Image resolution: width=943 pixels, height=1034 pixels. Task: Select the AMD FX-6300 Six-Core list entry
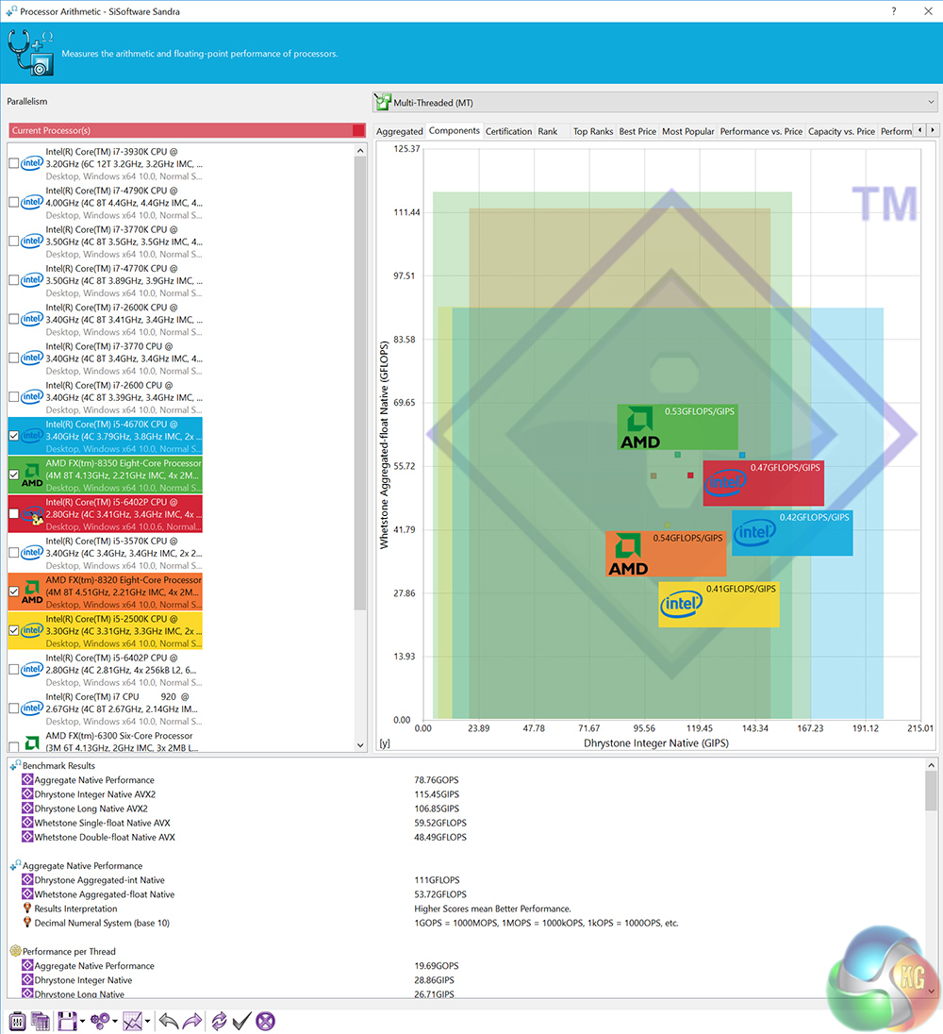(x=106, y=742)
